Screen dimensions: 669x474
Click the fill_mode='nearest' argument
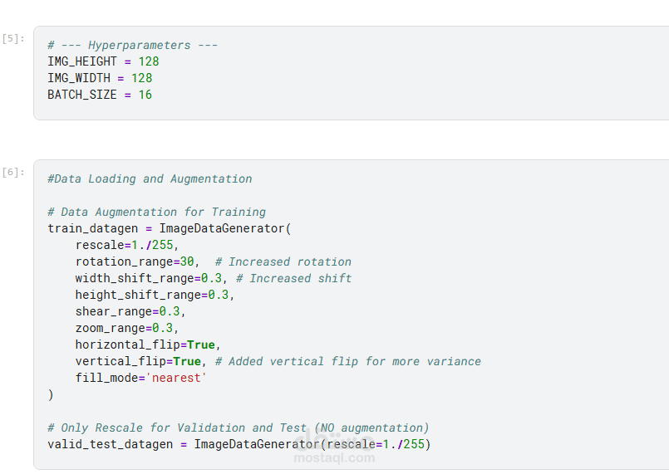[x=140, y=378]
